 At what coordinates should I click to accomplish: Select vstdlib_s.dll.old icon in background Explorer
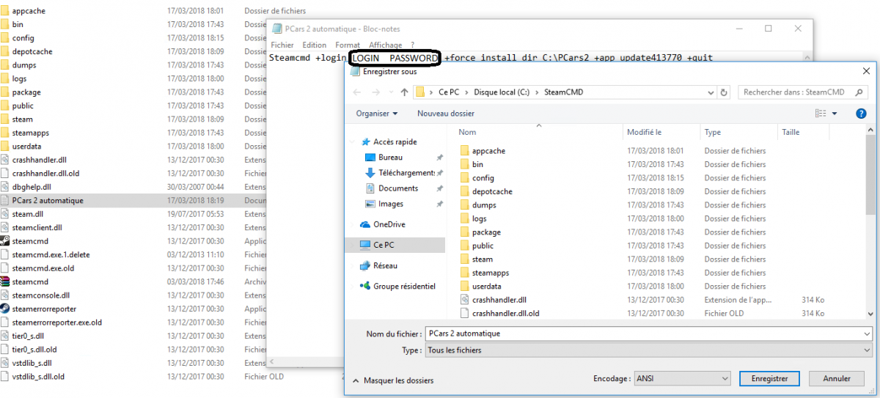click(4, 377)
